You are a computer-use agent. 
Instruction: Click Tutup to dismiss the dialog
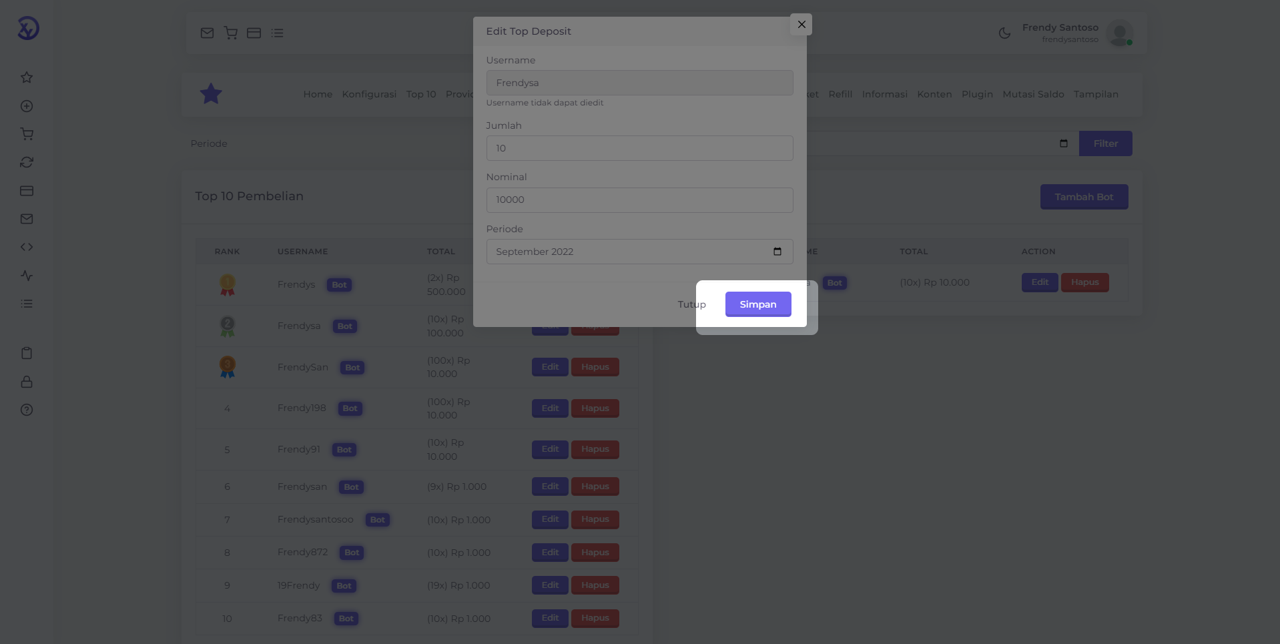pyautogui.click(x=691, y=304)
